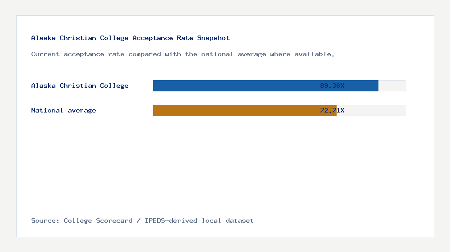This screenshot has height=252, width=450.
Task: Click the words 'national average' in subtitle
Action: [233, 54]
